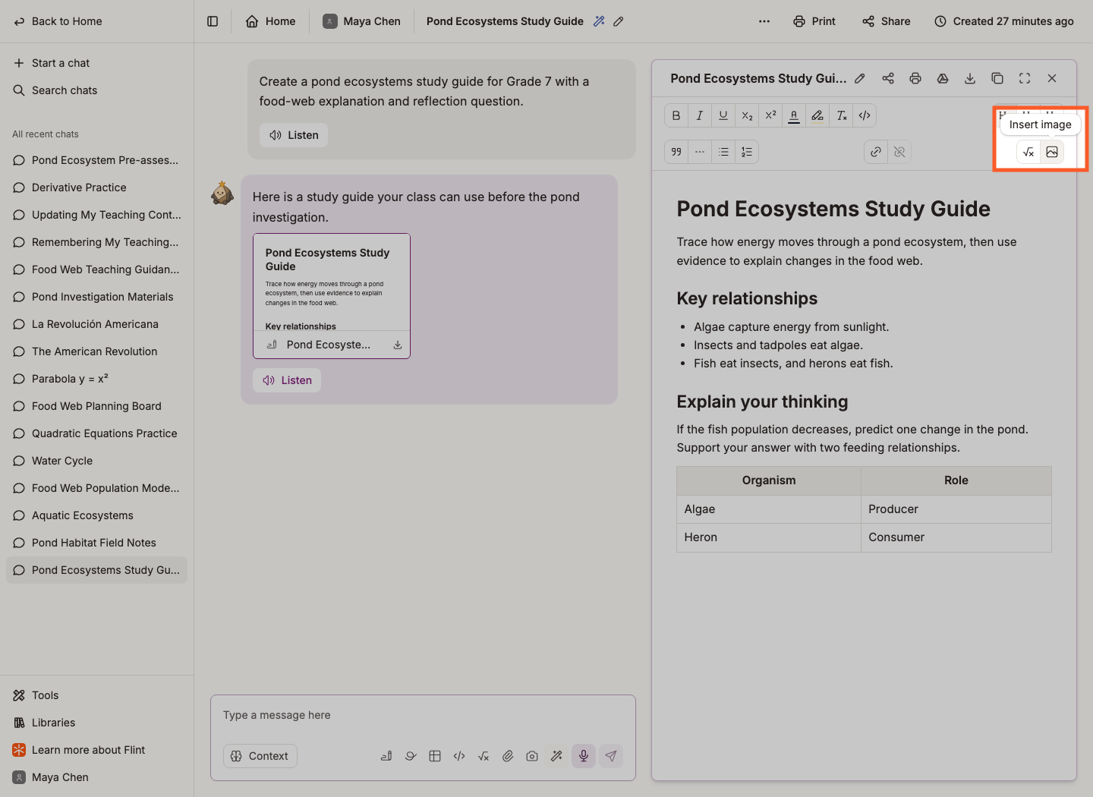Insert horizontal rule with the dots icon
The width and height of the screenshot is (1093, 797).
pyautogui.click(x=700, y=152)
